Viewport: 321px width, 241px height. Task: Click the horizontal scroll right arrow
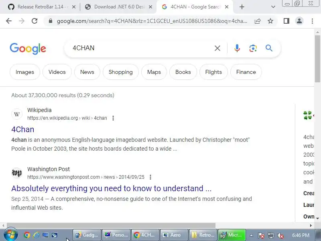point(311,225)
